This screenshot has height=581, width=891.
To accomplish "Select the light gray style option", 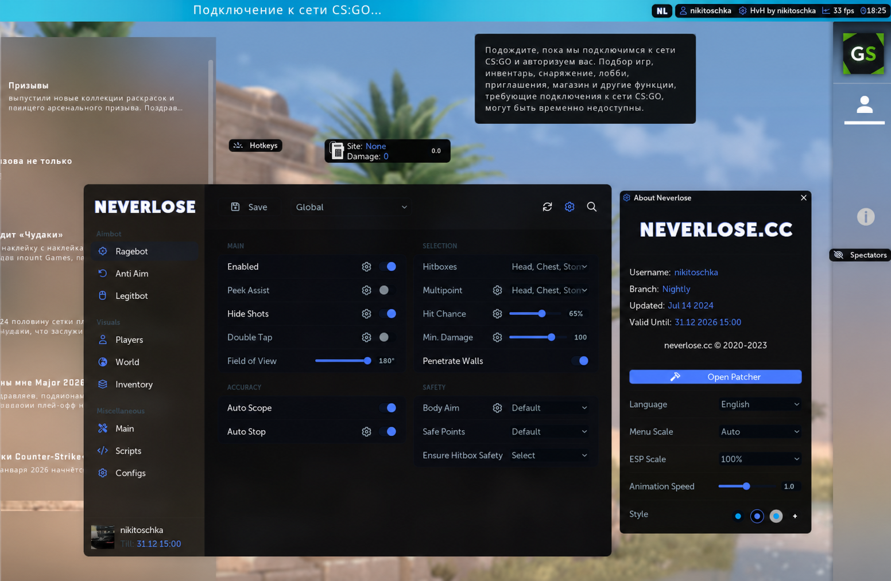I will [x=776, y=516].
